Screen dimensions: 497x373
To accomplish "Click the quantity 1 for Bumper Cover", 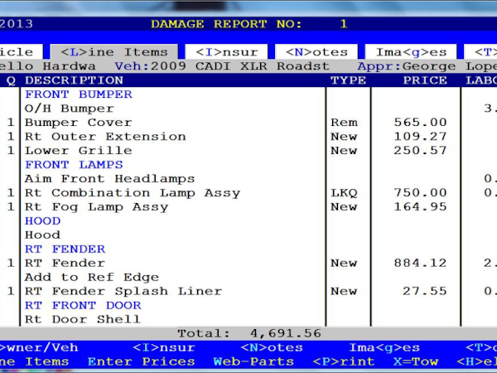I will (x=11, y=123).
